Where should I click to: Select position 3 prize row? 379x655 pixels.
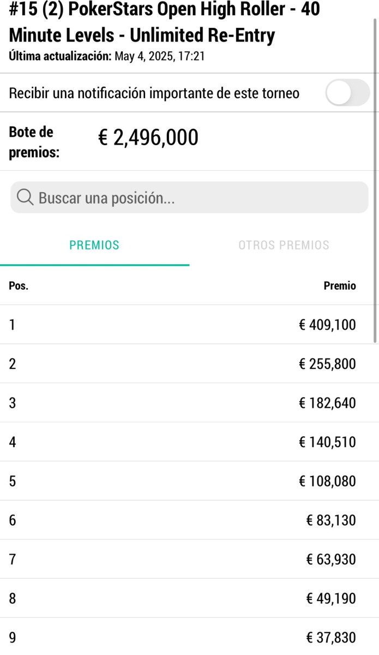189,403
